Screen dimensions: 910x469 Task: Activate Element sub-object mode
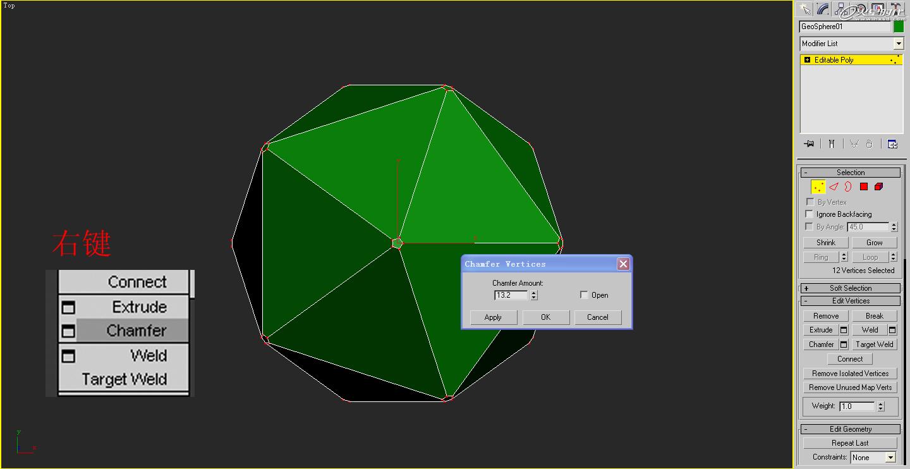coord(878,186)
